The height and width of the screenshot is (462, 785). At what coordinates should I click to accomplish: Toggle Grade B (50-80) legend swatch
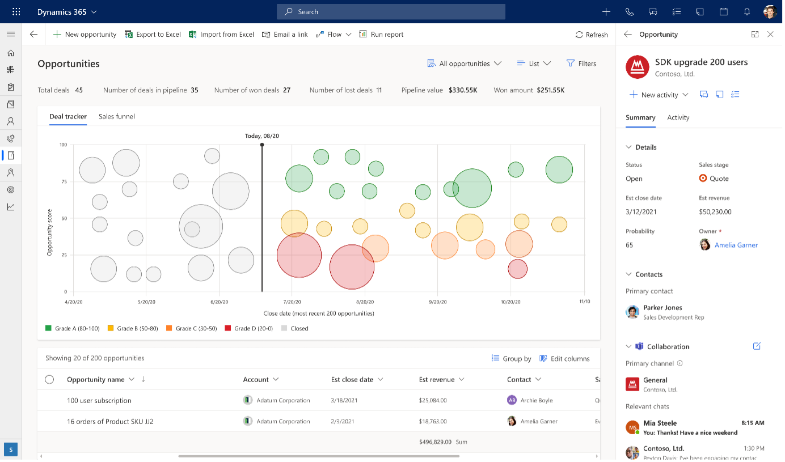[x=111, y=328]
